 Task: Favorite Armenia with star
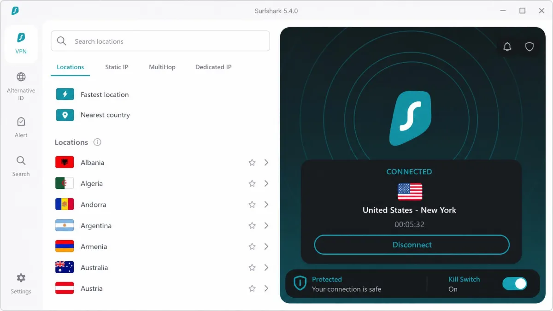(252, 246)
